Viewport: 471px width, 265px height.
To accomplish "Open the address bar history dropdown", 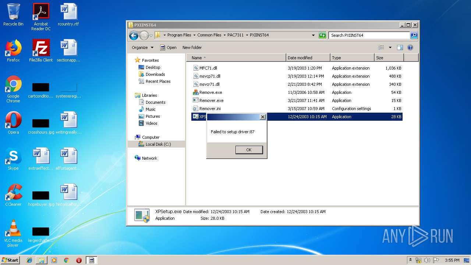I will point(313,35).
